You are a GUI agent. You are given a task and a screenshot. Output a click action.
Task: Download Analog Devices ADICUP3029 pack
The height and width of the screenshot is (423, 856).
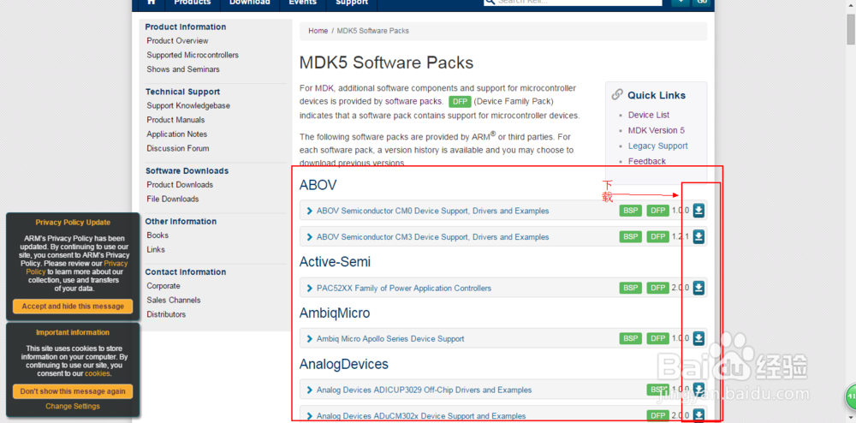click(698, 390)
